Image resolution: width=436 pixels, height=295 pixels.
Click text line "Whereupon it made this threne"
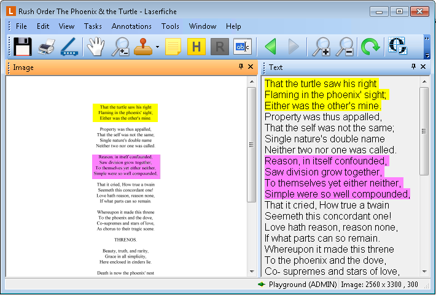[329, 249]
